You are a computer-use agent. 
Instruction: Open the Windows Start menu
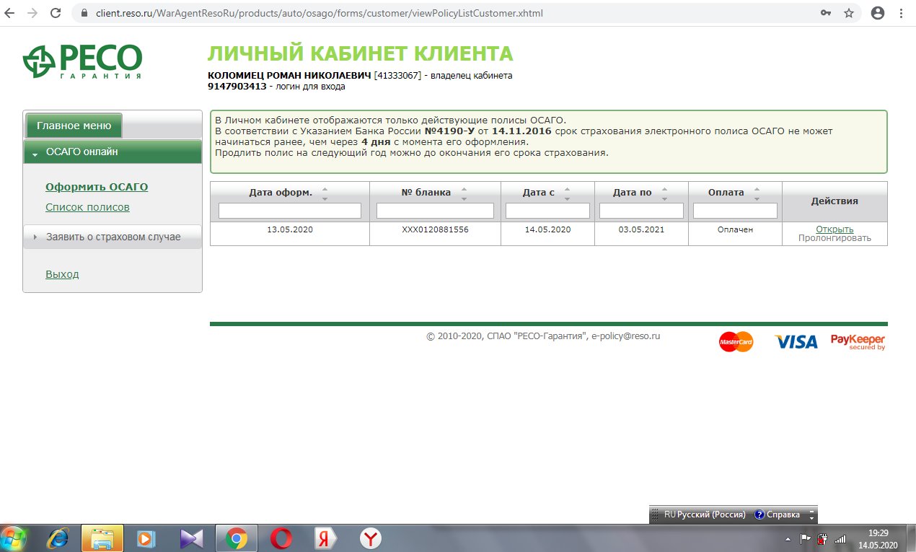click(14, 538)
